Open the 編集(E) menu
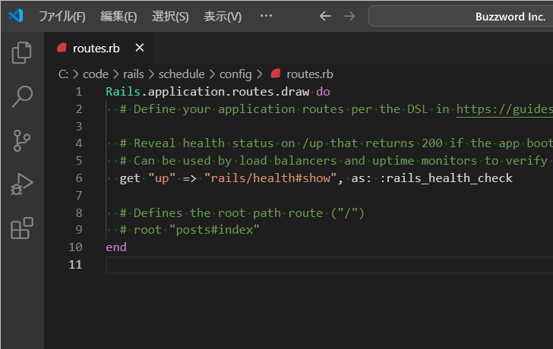The height and width of the screenshot is (349, 553). coord(118,16)
